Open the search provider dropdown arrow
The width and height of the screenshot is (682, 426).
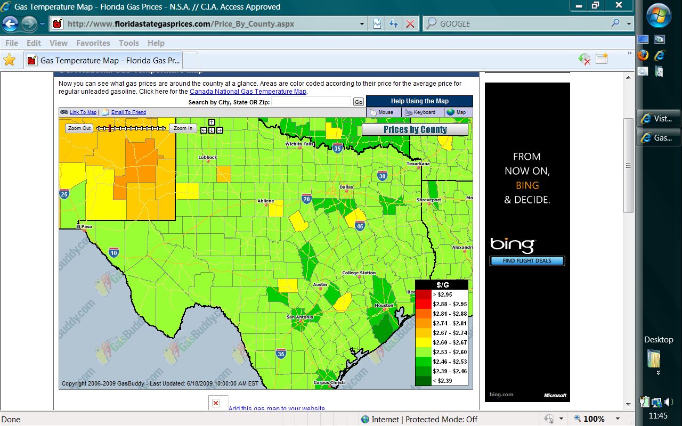tap(629, 24)
